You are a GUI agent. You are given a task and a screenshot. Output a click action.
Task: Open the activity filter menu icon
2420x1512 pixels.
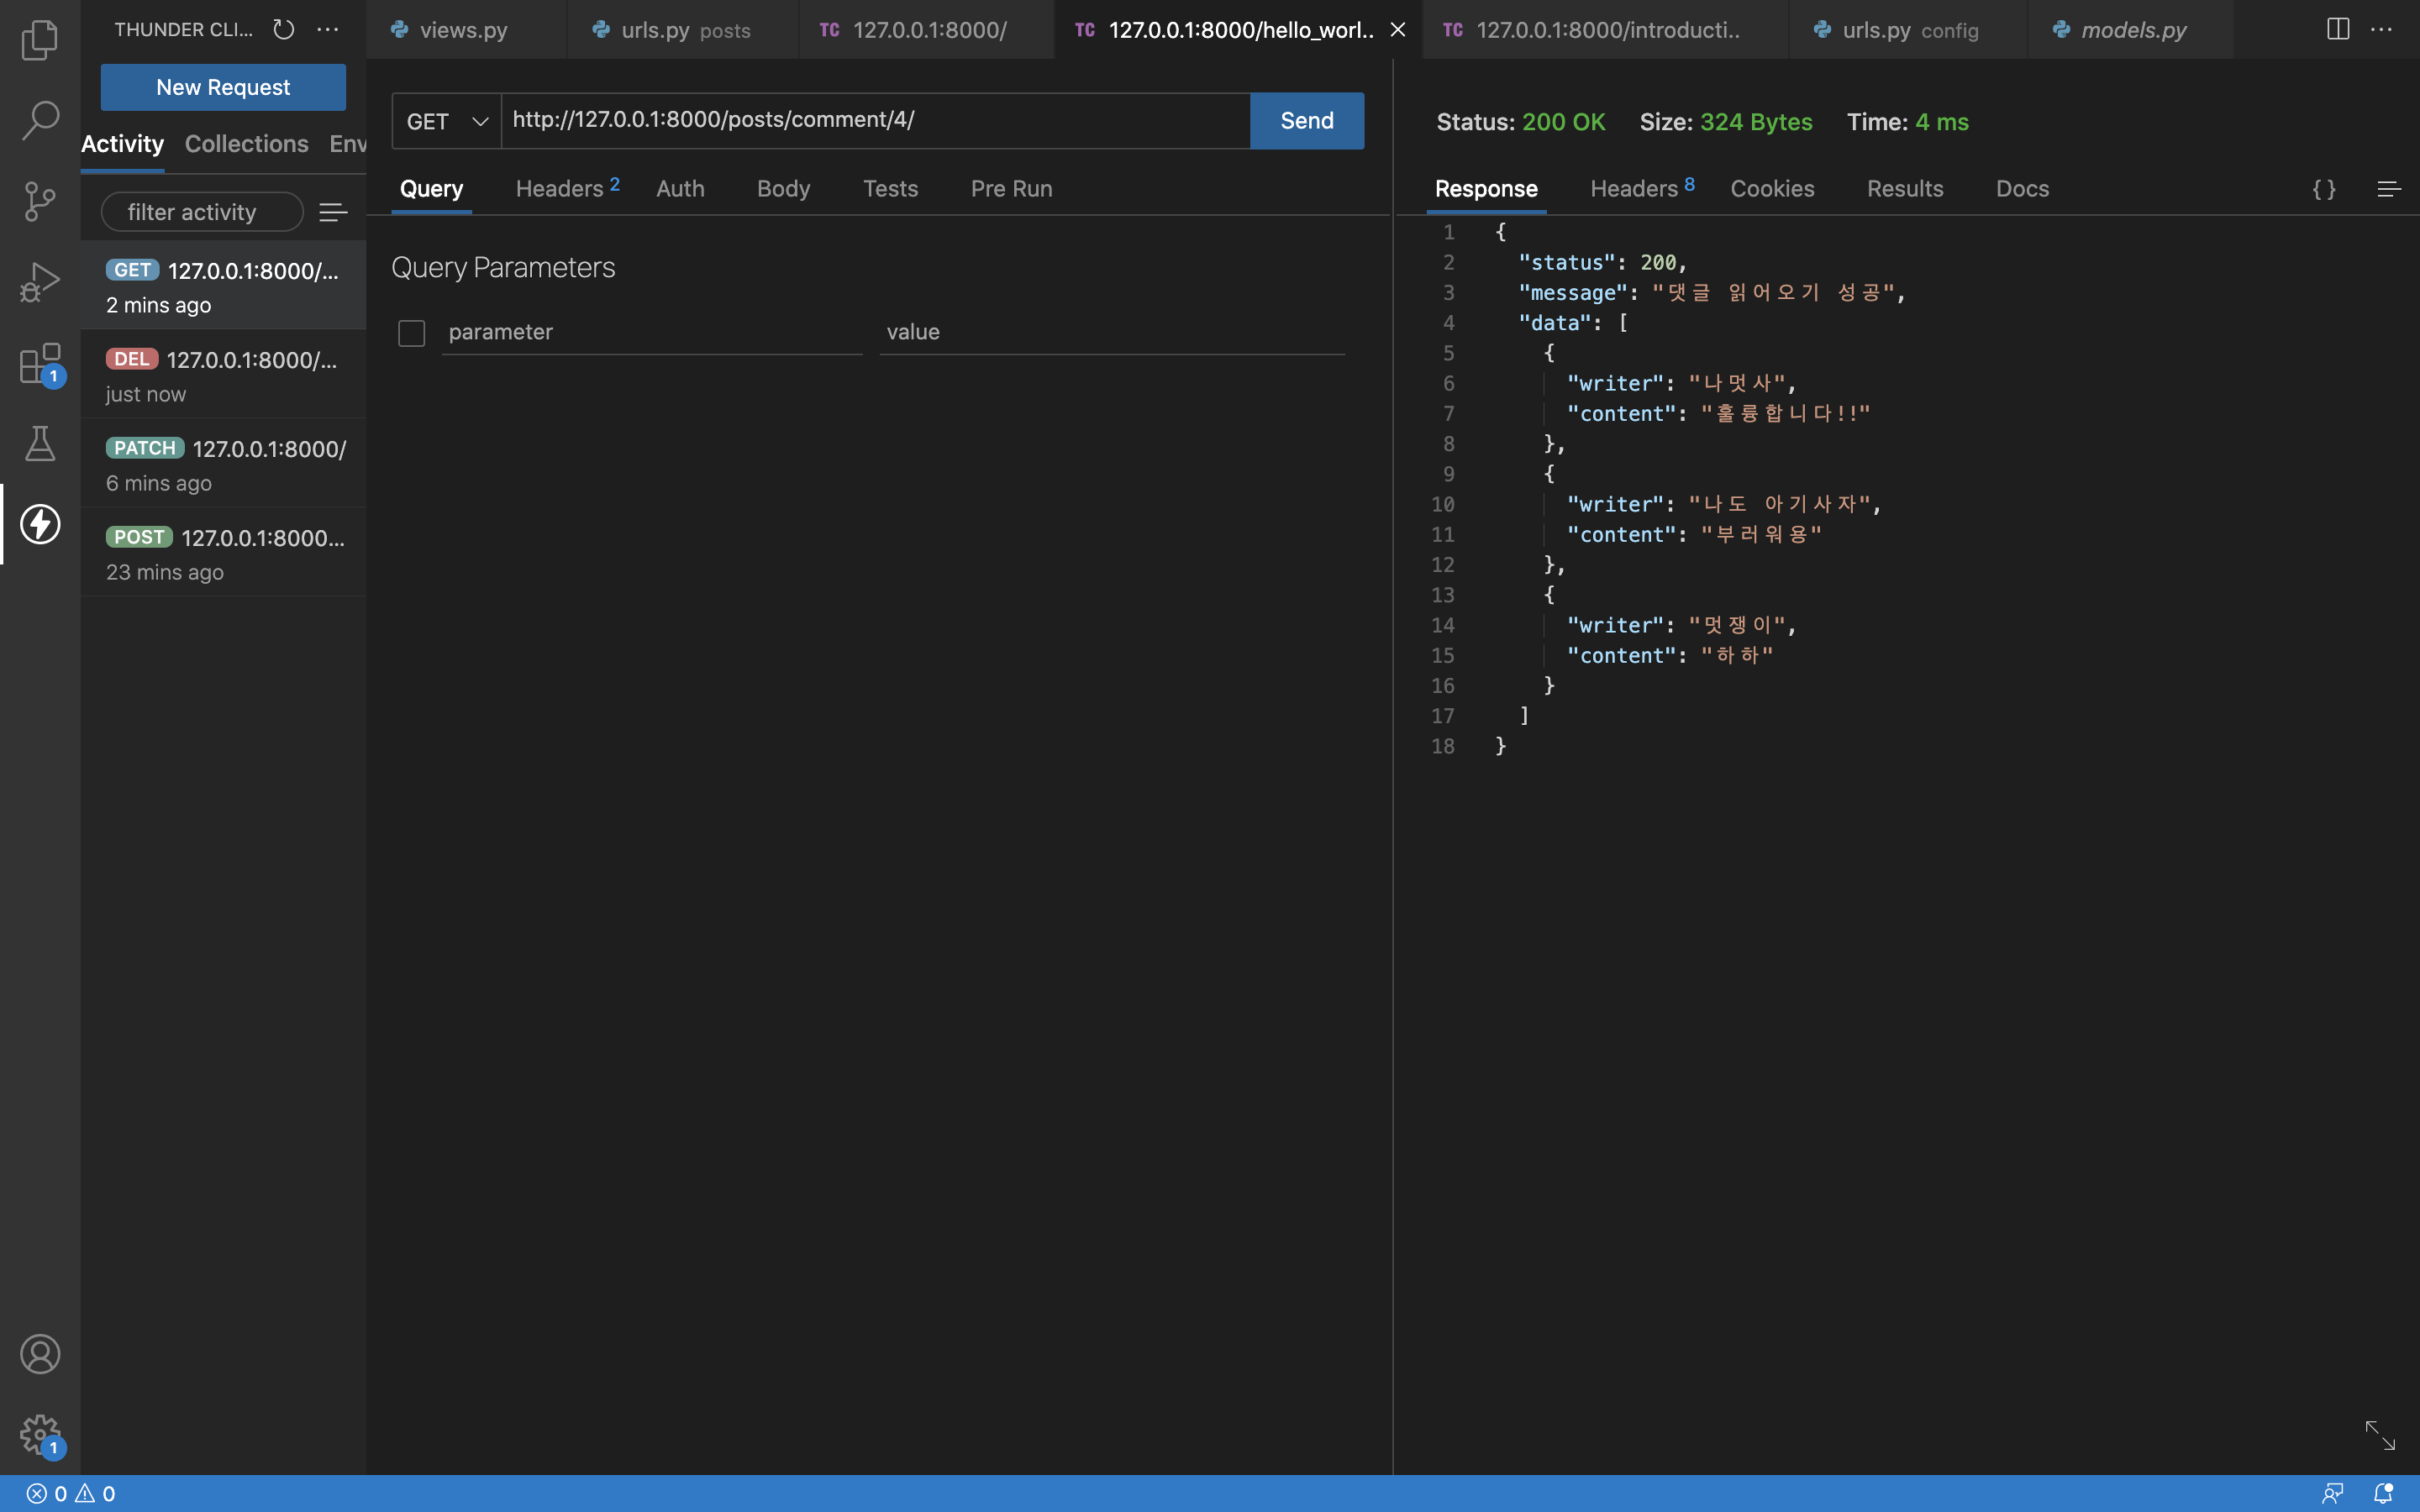(333, 212)
